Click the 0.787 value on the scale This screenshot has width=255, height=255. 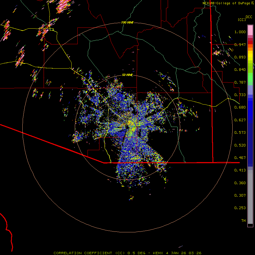tap(240, 82)
